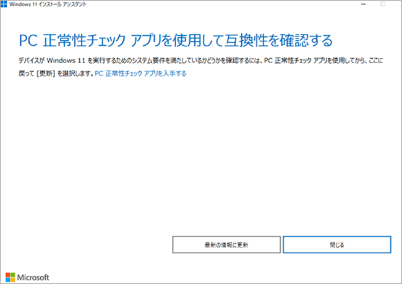The height and width of the screenshot is (284, 402).
Task: Click the 閉じる close button
Action: 337,244
